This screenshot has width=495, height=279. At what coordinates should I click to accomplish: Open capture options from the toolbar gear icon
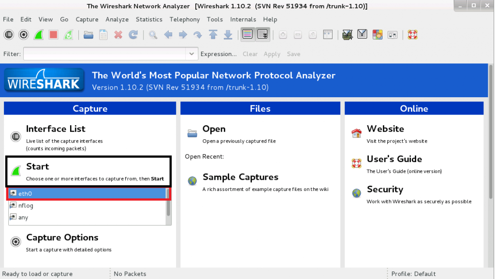click(24, 34)
